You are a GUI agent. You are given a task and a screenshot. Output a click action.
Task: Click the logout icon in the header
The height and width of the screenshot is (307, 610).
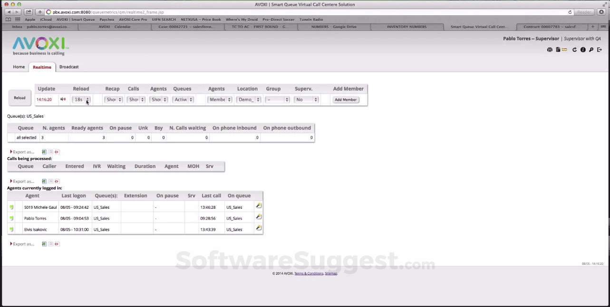pos(599,49)
